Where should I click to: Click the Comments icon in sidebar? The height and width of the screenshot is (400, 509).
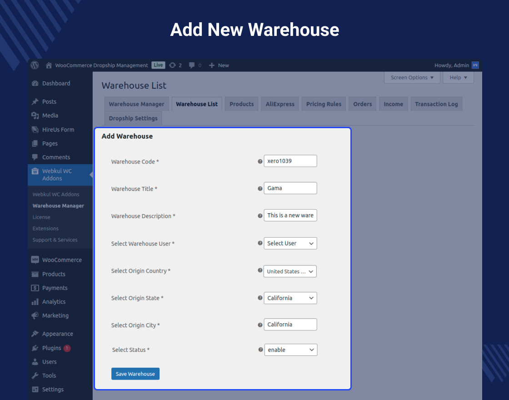tap(35, 157)
